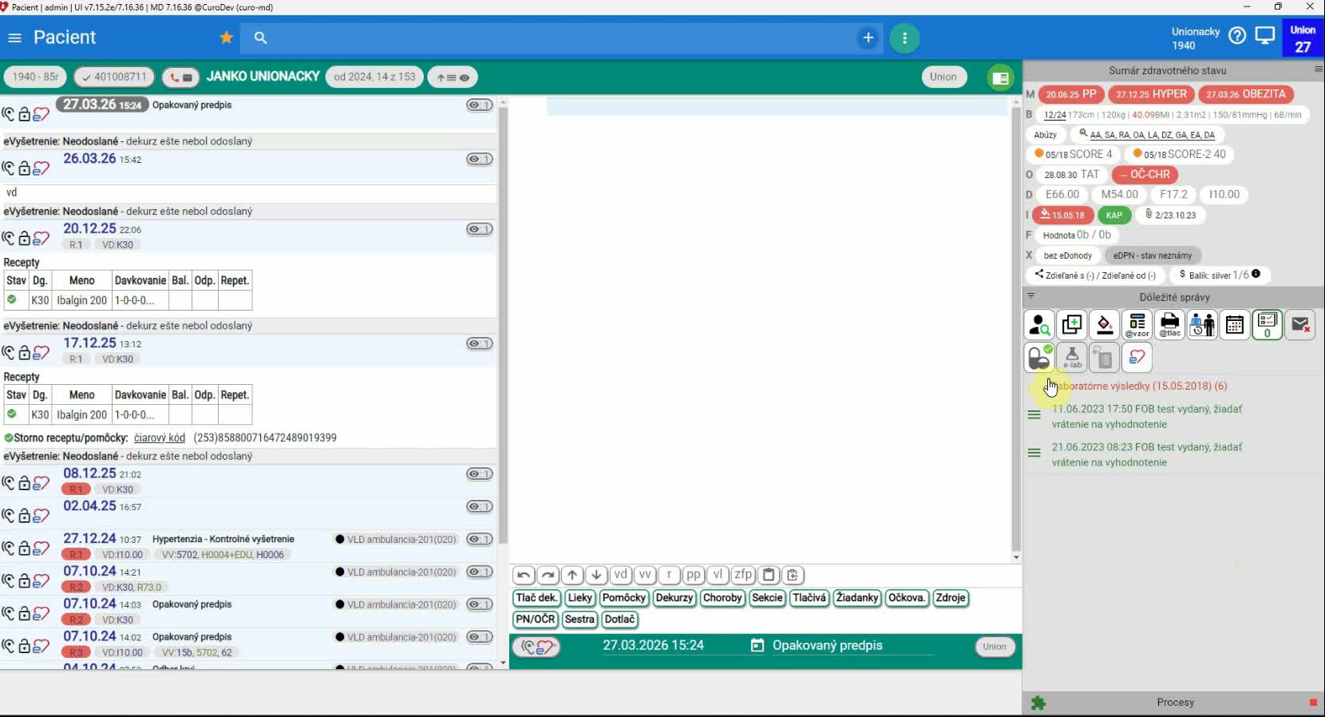Click the top search bar field
The image size is (1325, 717).
(x=559, y=38)
